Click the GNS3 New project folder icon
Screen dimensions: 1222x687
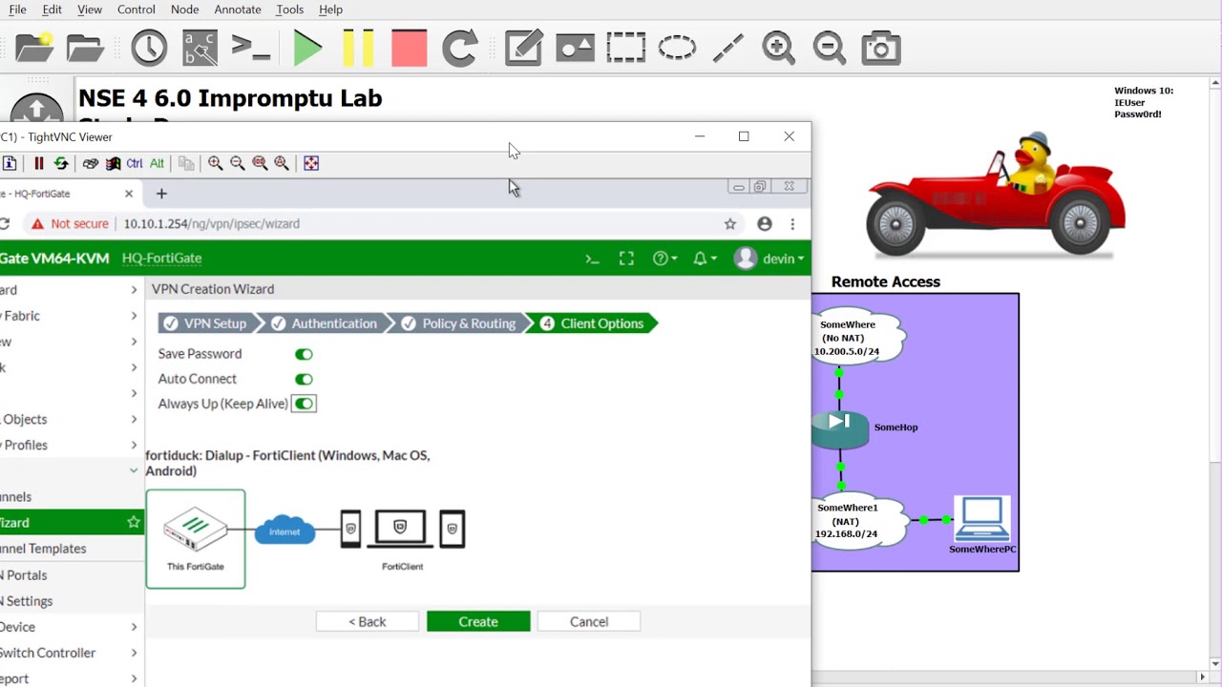pos(34,48)
